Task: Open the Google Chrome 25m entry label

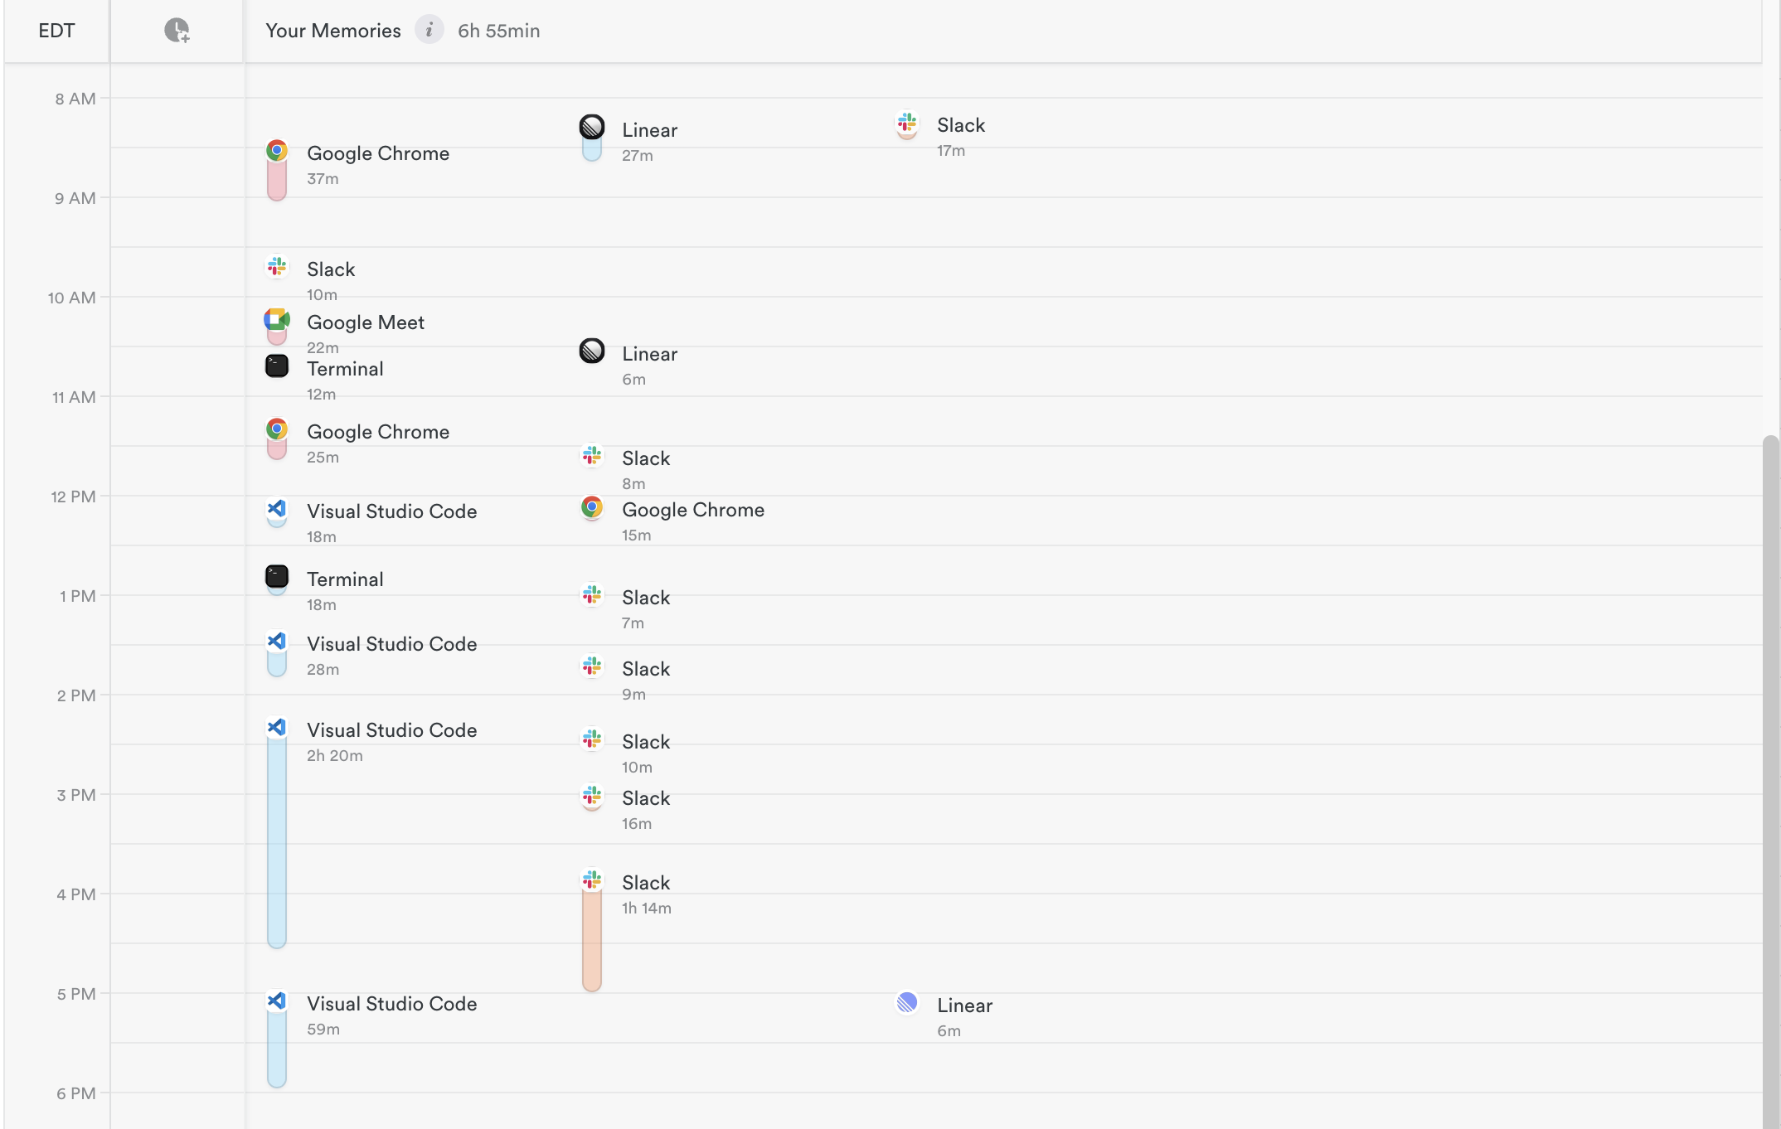Action: click(x=378, y=432)
